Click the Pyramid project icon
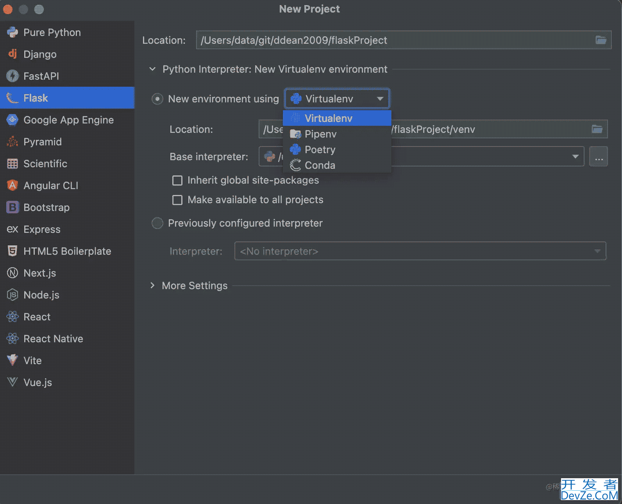 tap(13, 141)
